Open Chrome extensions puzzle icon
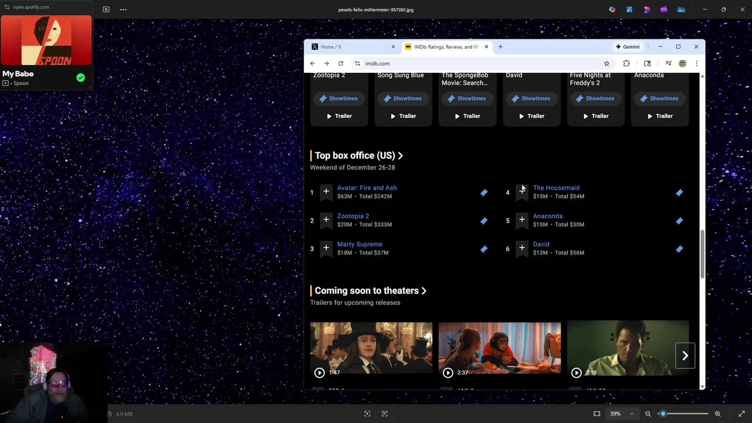Image resolution: width=752 pixels, height=423 pixels. click(626, 63)
